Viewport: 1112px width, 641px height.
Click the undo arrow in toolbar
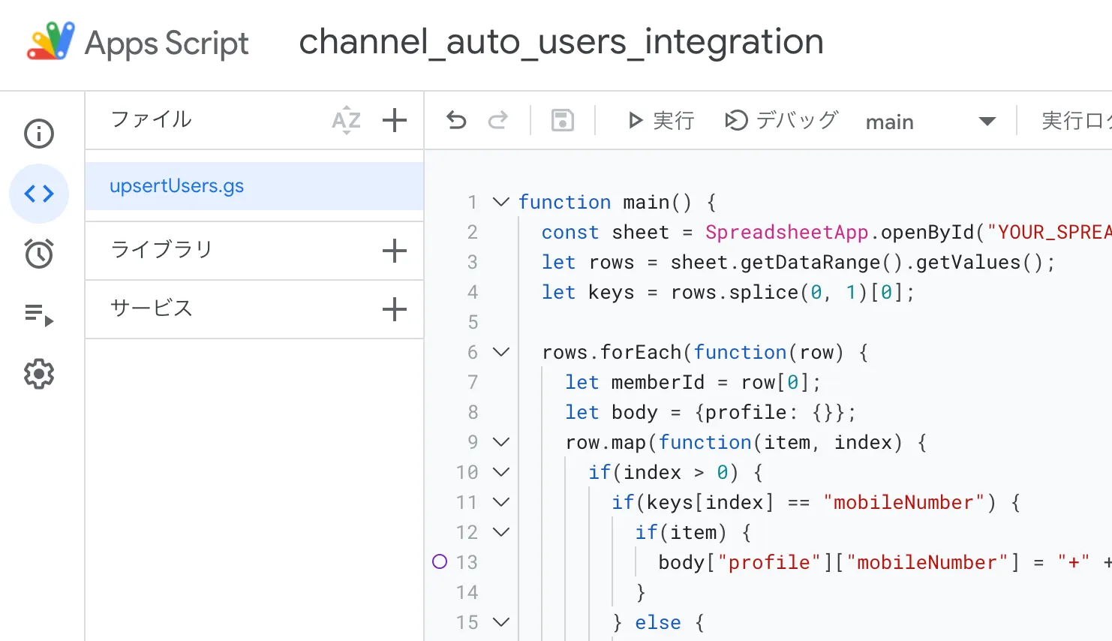(456, 120)
